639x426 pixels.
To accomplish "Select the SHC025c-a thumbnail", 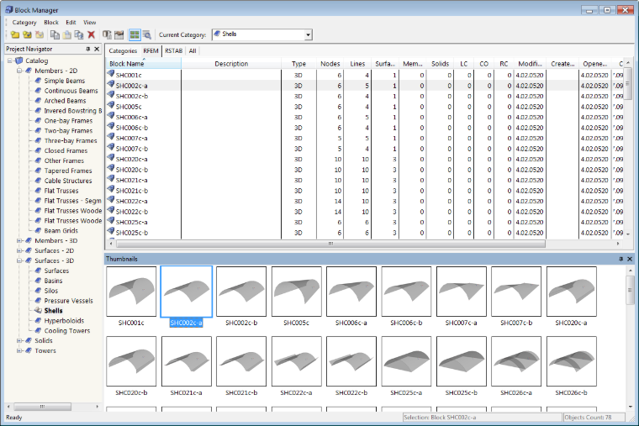I will point(406,361).
